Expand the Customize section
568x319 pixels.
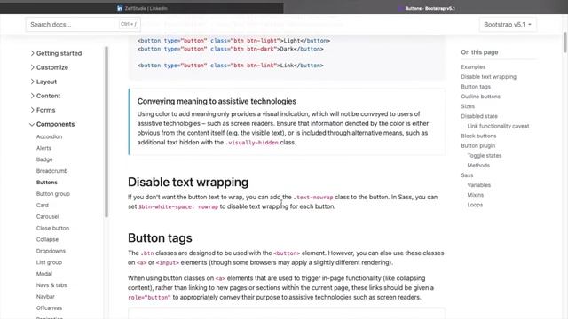point(49,67)
